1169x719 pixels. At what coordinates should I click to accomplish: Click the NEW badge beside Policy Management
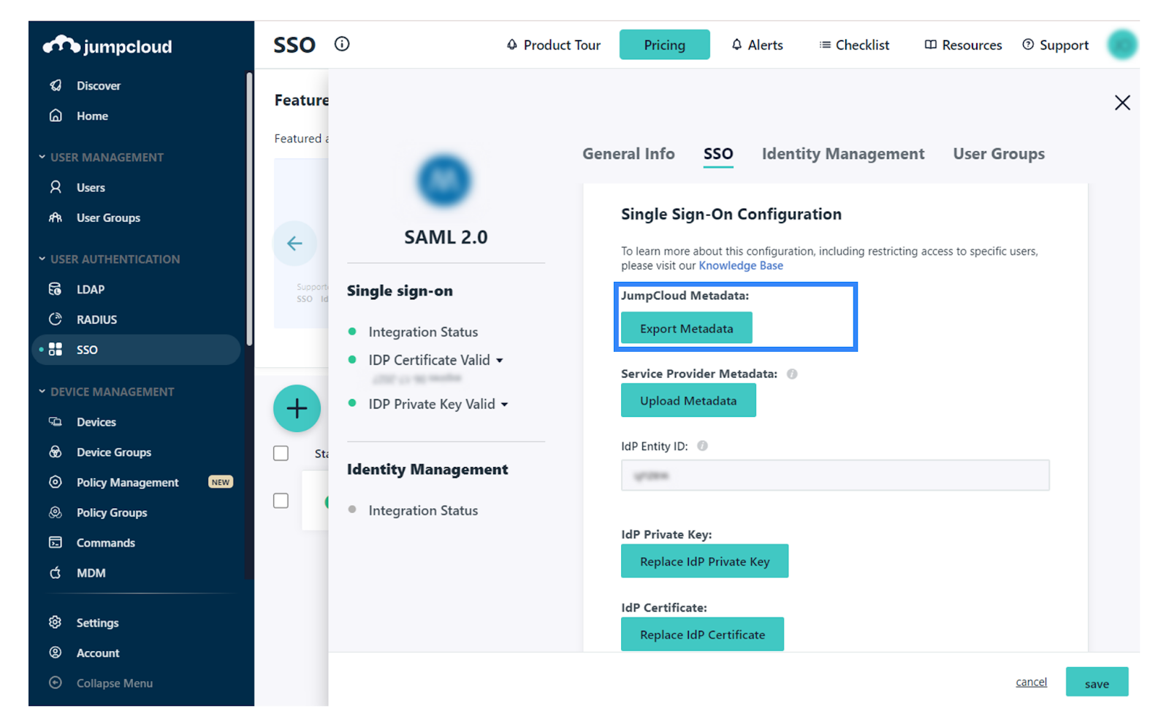220,482
